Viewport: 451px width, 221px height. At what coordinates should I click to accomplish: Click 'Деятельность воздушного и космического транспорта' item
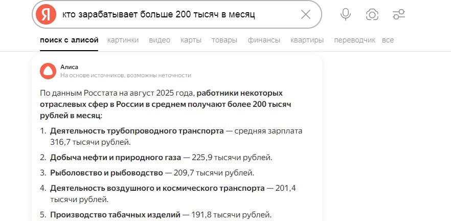pos(157,188)
